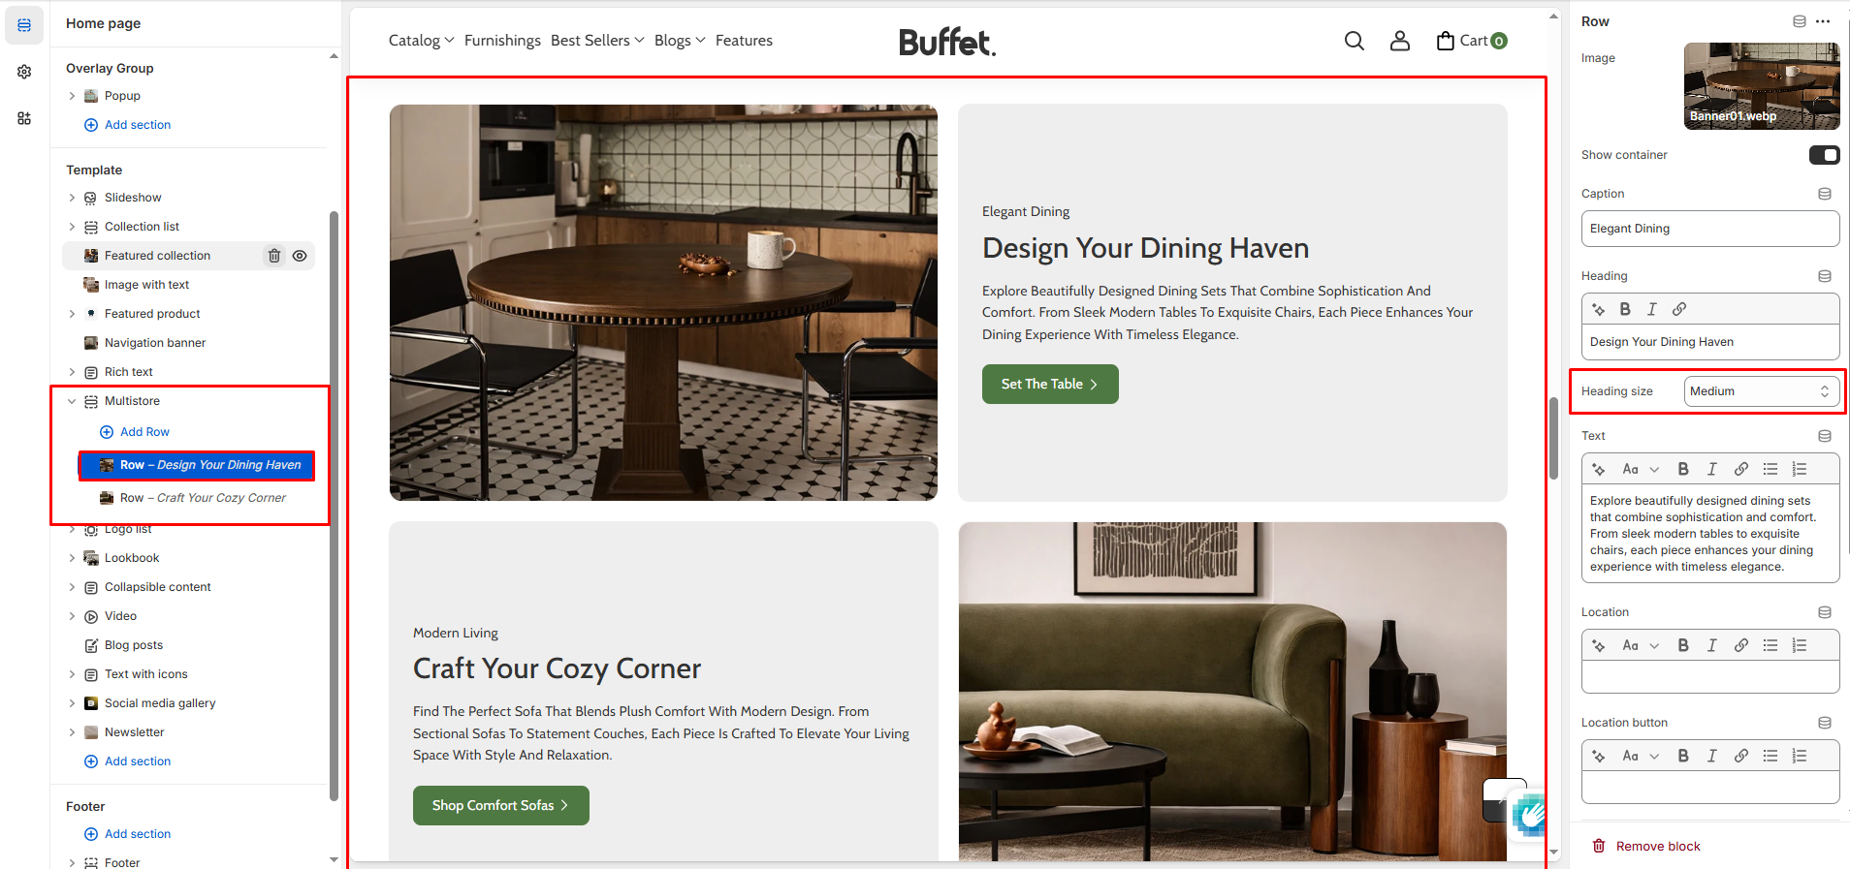Toggle the Show container switch
1850x869 pixels.
coord(1824,155)
